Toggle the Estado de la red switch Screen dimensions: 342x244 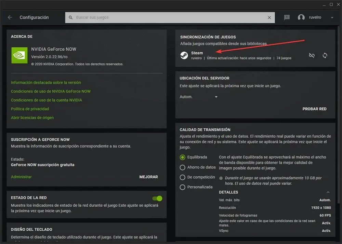[x=157, y=198]
